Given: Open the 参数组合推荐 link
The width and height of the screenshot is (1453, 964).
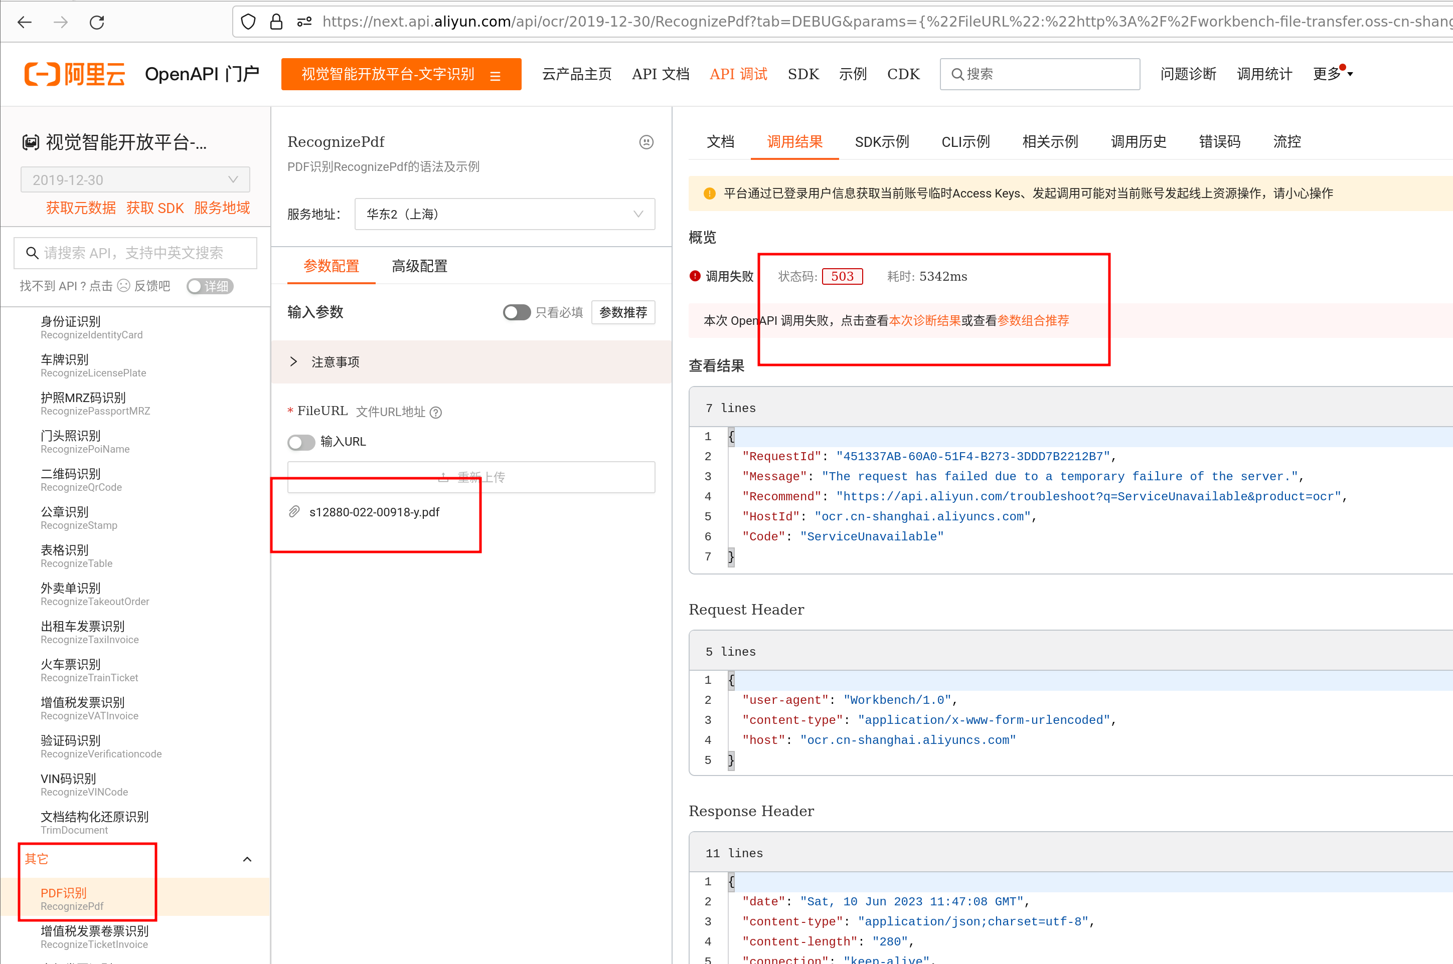Looking at the screenshot, I should click(x=1033, y=321).
